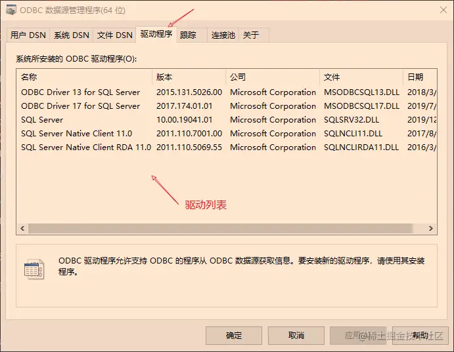Click date 2019/7/ in Driver 17 row
Image resolution: width=454 pixels, height=352 pixels.
422,106
